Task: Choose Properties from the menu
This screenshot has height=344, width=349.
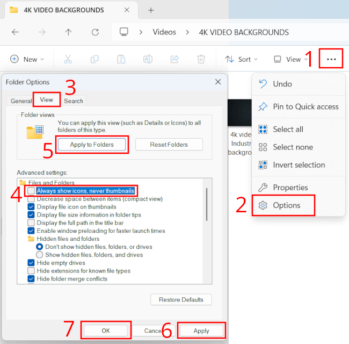Action: [298, 188]
